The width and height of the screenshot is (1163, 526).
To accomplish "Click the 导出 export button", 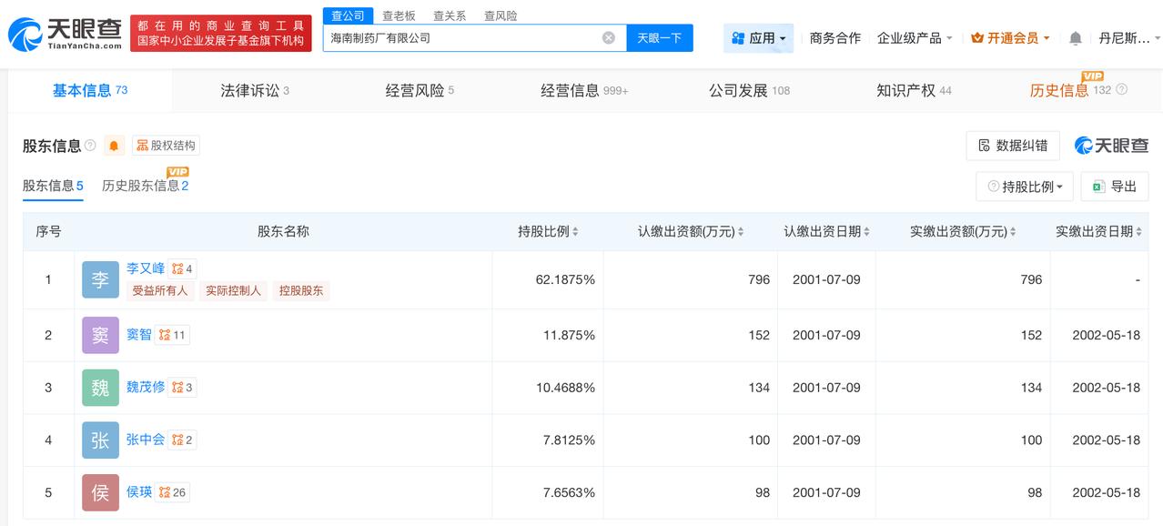I will pyautogui.click(x=1115, y=187).
